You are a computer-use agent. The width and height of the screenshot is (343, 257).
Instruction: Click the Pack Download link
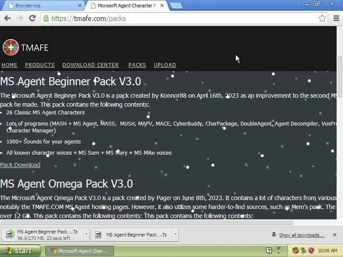point(20,165)
